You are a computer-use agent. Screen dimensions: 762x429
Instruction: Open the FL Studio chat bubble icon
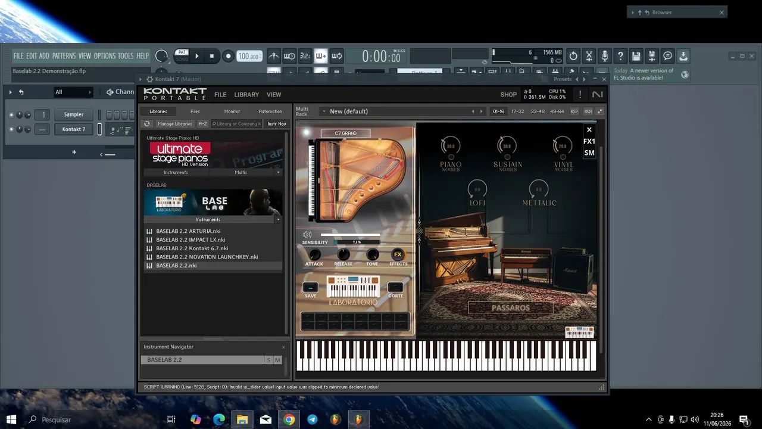click(x=667, y=56)
